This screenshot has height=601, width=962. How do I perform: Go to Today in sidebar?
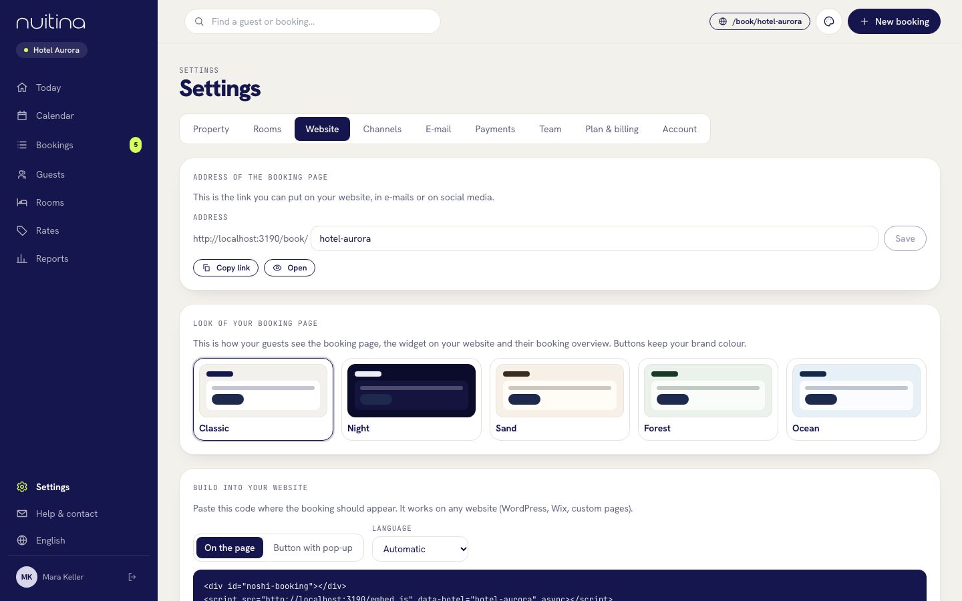tap(79, 87)
